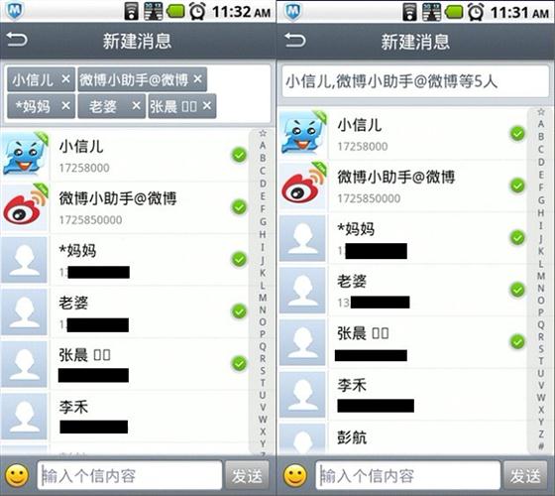
Task: Tap 发送 send button on 11:31 AM screen
Action: coord(525,475)
